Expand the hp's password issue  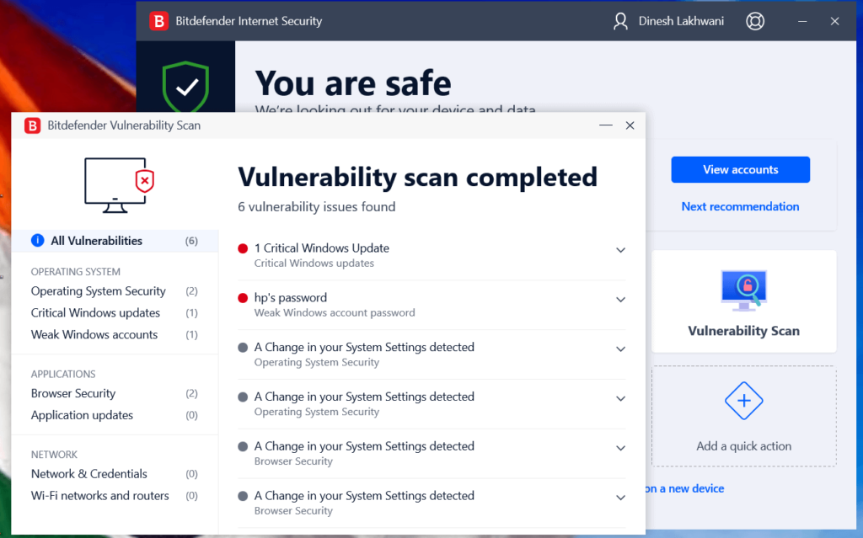click(620, 300)
